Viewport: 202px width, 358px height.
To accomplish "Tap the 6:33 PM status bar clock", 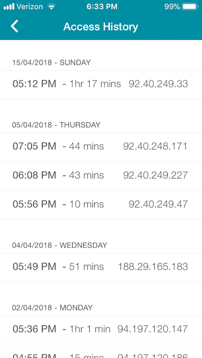I will tap(102, 7).
